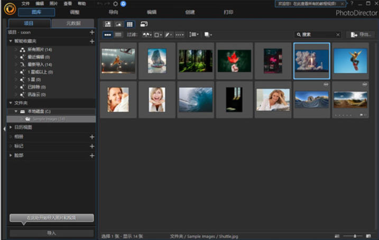Click the 导入 button
This screenshot has width=379, height=240.
(51, 233)
